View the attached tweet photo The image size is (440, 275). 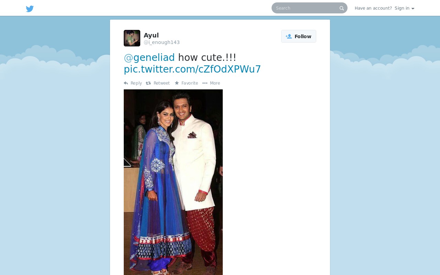pos(173,182)
